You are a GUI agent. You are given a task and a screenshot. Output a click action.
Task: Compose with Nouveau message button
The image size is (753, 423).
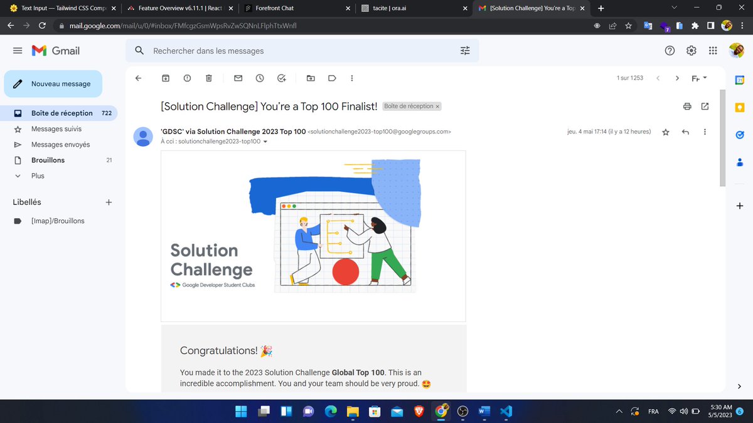click(53, 84)
